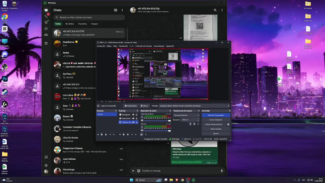
Task: Open Mic/Aux three-dot options
Action: pos(142,127)
